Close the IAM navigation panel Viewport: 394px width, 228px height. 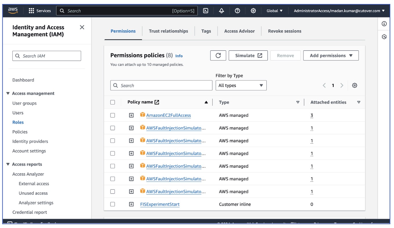pos(82,27)
